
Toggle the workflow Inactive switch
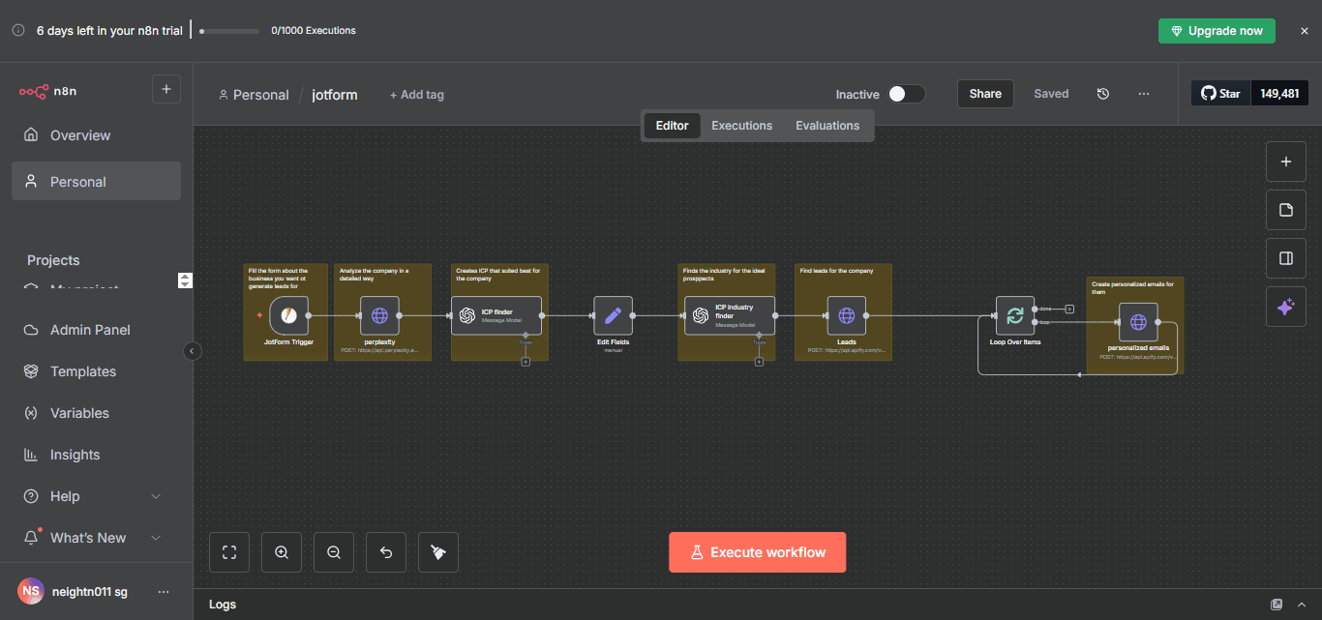(906, 94)
